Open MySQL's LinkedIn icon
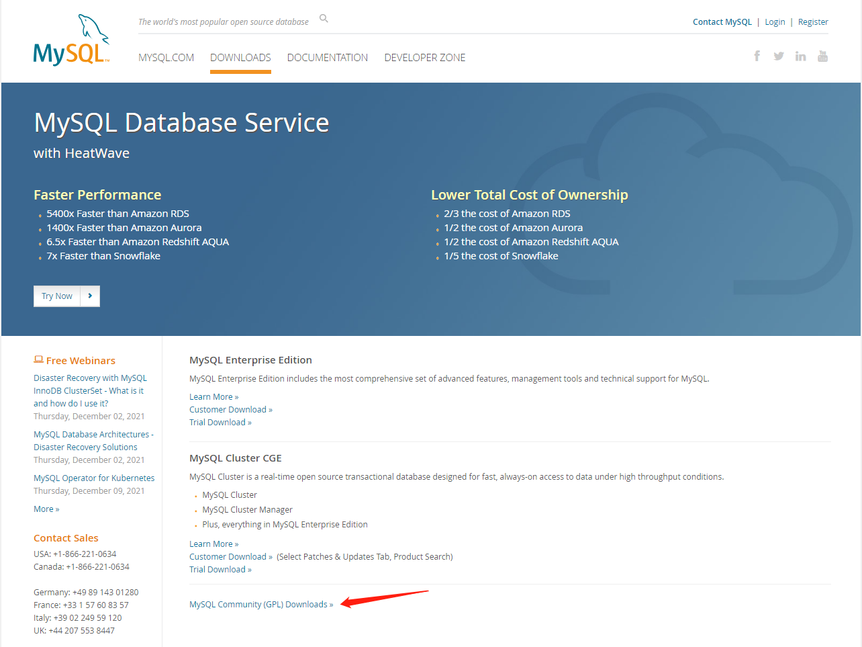Screen dimensions: 862x647 [x=800, y=56]
